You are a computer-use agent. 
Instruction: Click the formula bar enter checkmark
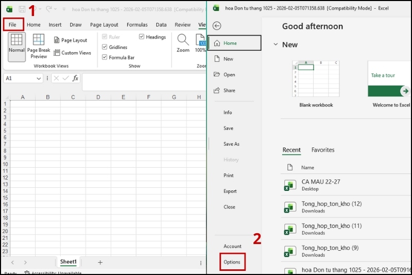[x=66, y=78]
